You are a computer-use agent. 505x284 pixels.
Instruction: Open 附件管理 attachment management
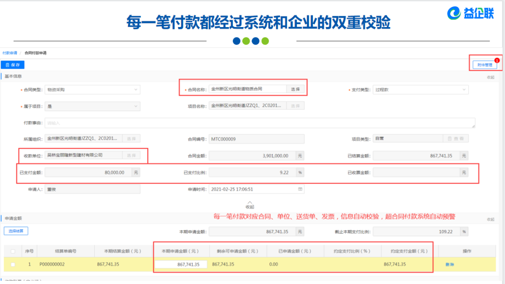pyautogui.click(x=485, y=64)
